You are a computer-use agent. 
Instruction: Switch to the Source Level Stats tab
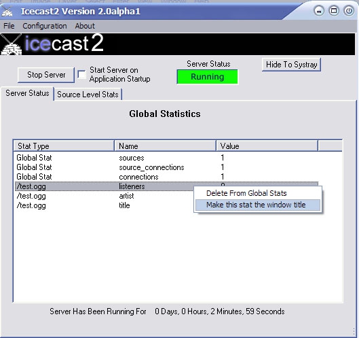coord(88,95)
